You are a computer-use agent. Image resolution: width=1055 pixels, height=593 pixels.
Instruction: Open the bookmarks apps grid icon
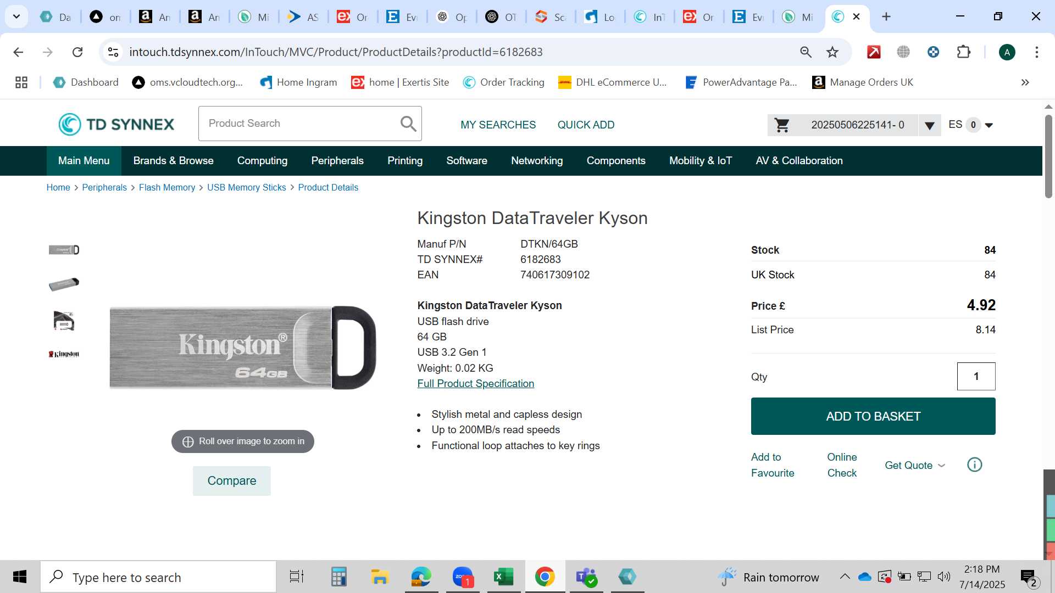pyautogui.click(x=21, y=82)
